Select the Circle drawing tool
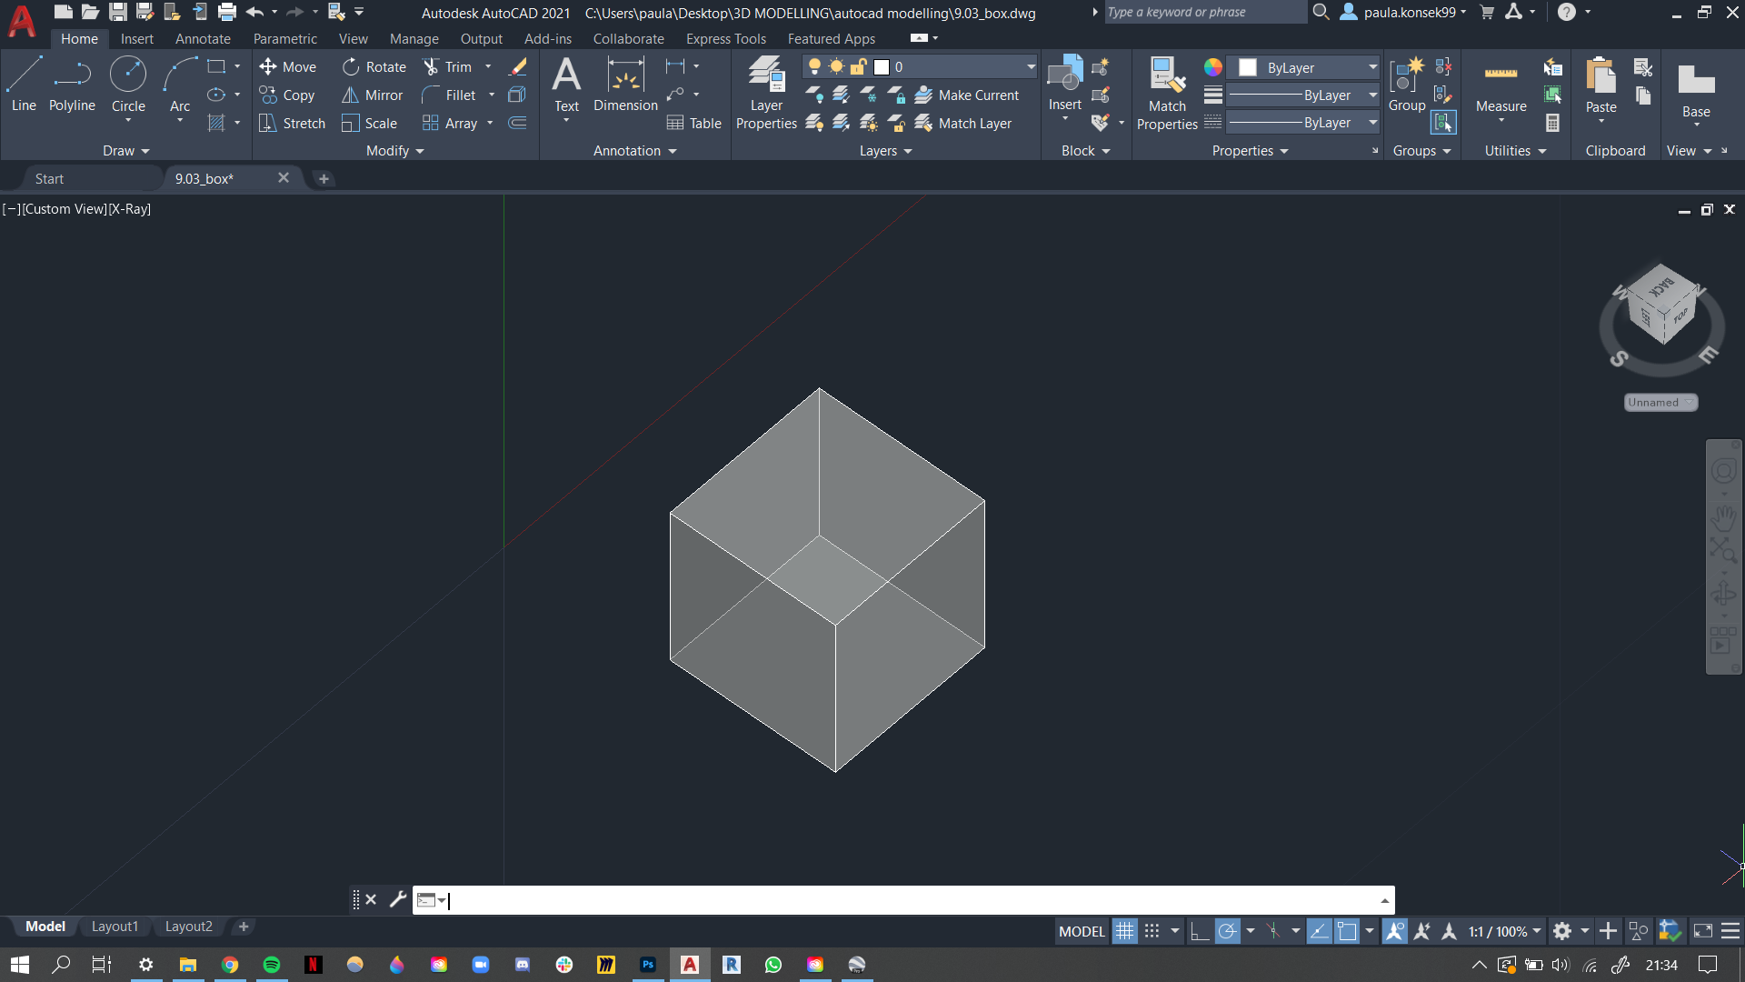 click(x=128, y=84)
